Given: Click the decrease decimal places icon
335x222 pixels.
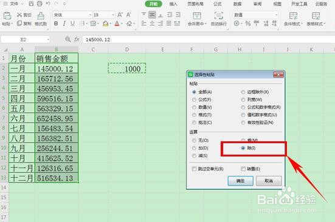Looking at the screenshot, I should [x=274, y=23].
